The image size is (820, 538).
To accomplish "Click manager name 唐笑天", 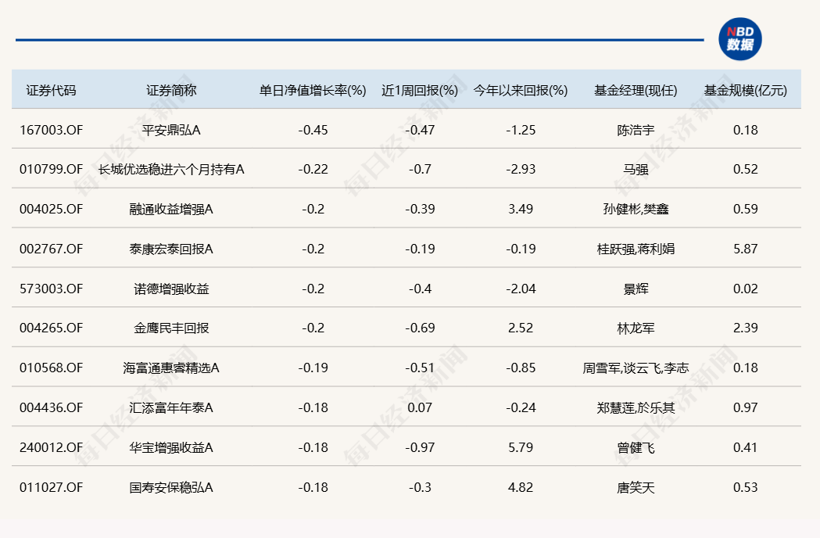I will 636,487.
